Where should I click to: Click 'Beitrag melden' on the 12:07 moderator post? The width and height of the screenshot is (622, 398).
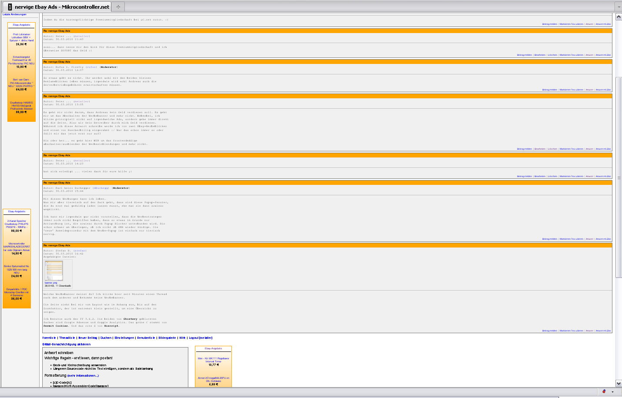[549, 90]
